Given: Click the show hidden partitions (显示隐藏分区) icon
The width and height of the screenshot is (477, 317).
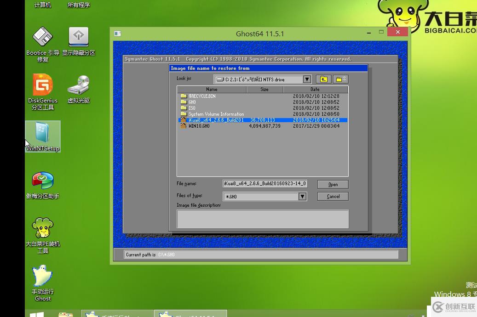Looking at the screenshot, I should [x=79, y=37].
